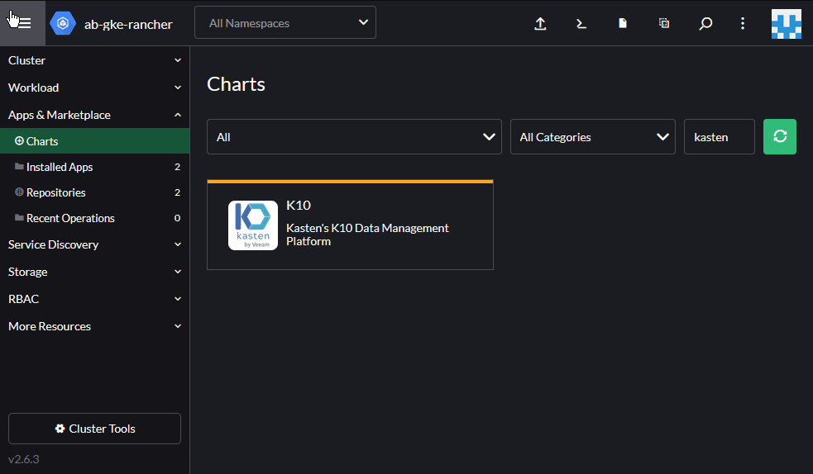The height and width of the screenshot is (474, 813).
Task: Open the kubectl shell terminal icon
Action: [581, 24]
